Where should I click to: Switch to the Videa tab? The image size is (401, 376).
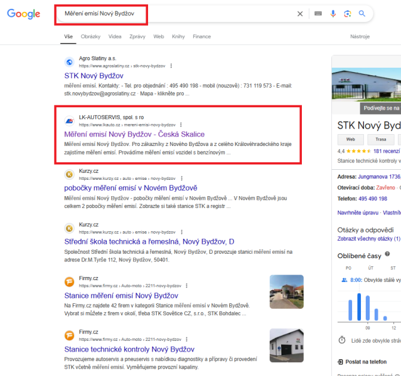point(115,36)
